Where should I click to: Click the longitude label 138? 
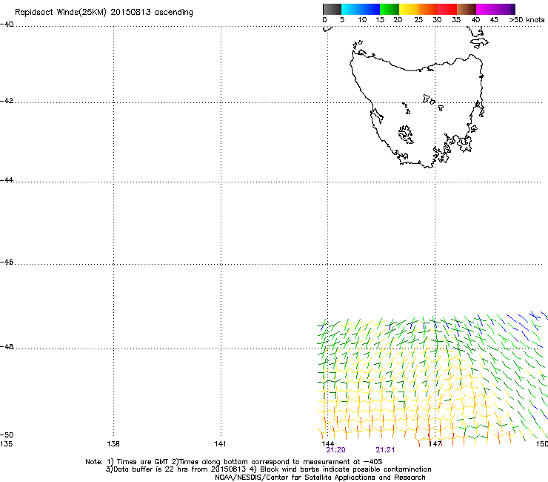pos(113,444)
